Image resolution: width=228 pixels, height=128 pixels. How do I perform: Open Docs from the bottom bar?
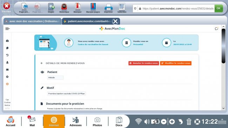pos(119,121)
